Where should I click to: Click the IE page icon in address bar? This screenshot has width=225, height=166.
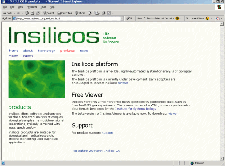(x=14, y=18)
